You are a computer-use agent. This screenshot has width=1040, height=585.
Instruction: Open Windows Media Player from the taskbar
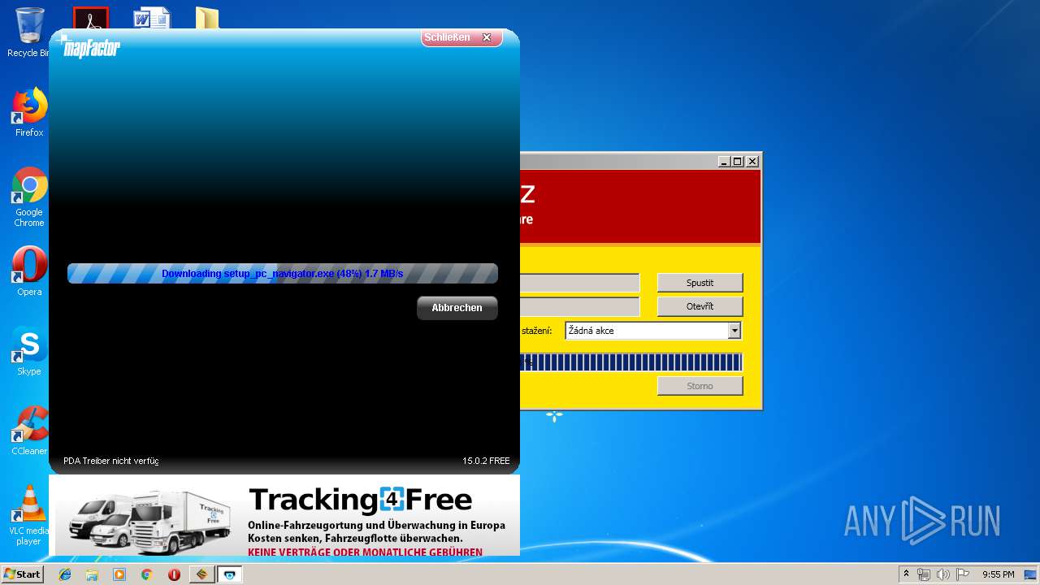119,574
